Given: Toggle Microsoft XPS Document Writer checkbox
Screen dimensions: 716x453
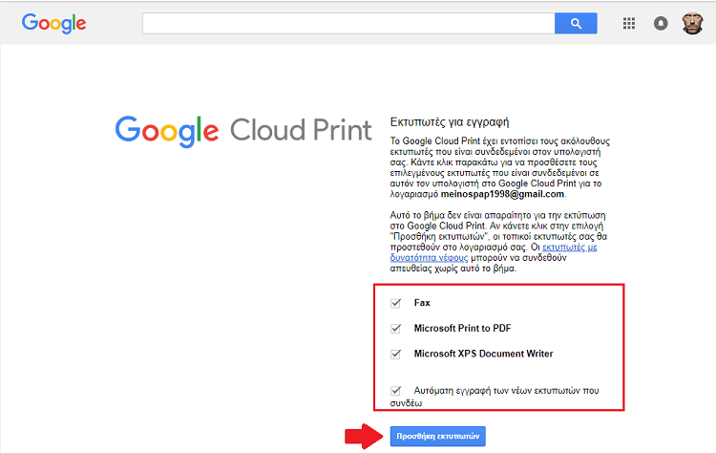Looking at the screenshot, I should coord(396,355).
